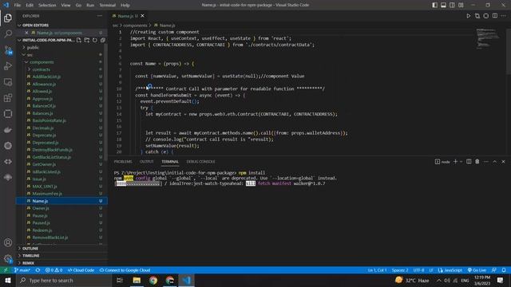Toggle secondary side bar visibility

point(452,5)
